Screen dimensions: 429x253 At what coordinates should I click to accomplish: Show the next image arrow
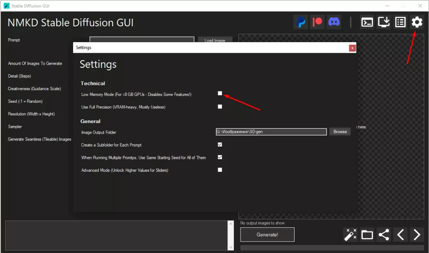click(x=417, y=235)
